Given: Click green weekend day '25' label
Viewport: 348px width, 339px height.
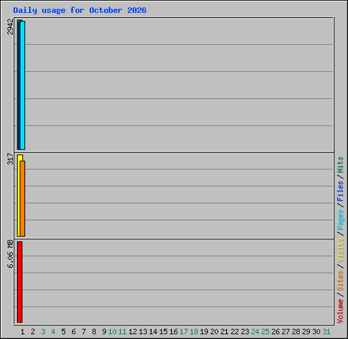Looking at the screenshot, I should pos(265,332).
